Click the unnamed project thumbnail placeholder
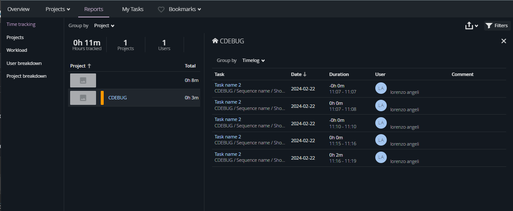This screenshot has height=211, width=513. click(x=83, y=80)
